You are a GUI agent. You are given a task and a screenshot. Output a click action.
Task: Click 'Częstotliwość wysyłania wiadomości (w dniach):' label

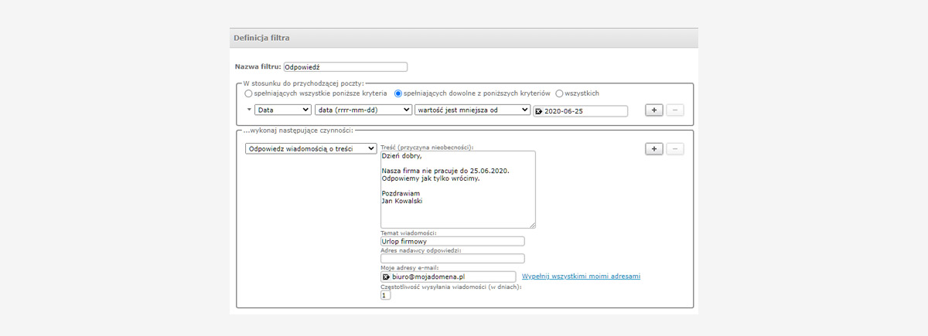click(x=452, y=287)
